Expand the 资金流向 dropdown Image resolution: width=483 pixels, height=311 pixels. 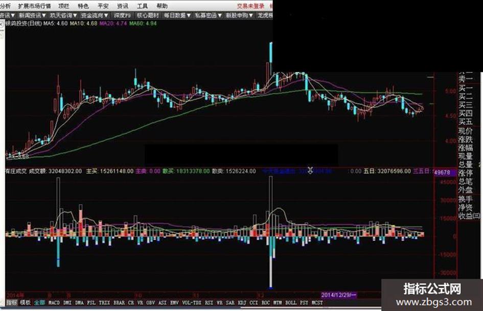point(95,15)
